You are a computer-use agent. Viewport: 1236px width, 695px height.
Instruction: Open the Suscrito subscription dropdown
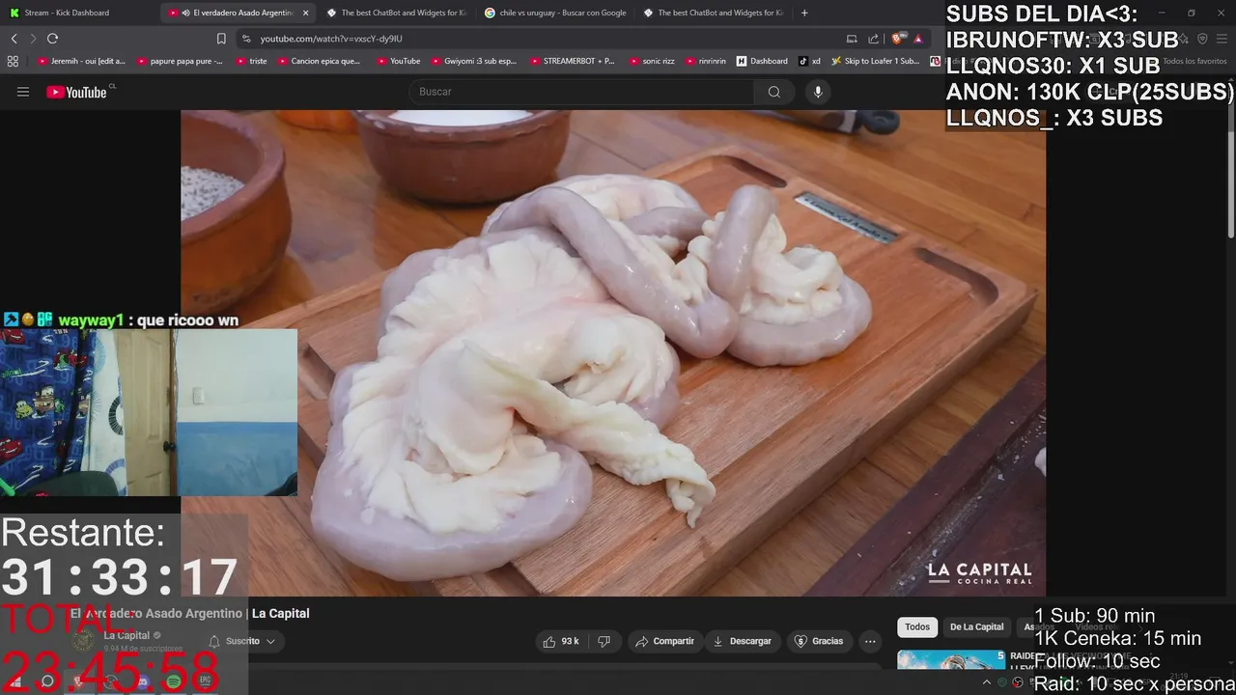click(x=242, y=641)
